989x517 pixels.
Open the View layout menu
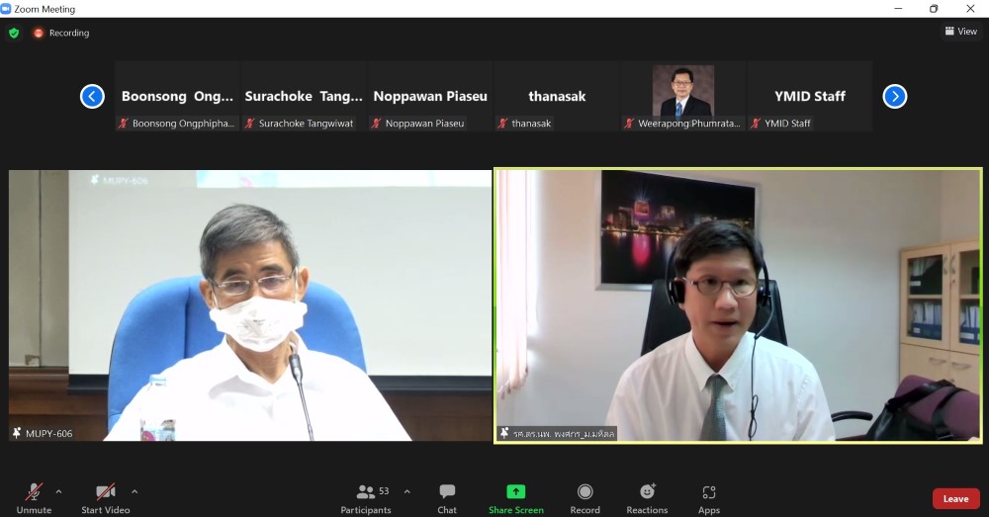click(960, 32)
